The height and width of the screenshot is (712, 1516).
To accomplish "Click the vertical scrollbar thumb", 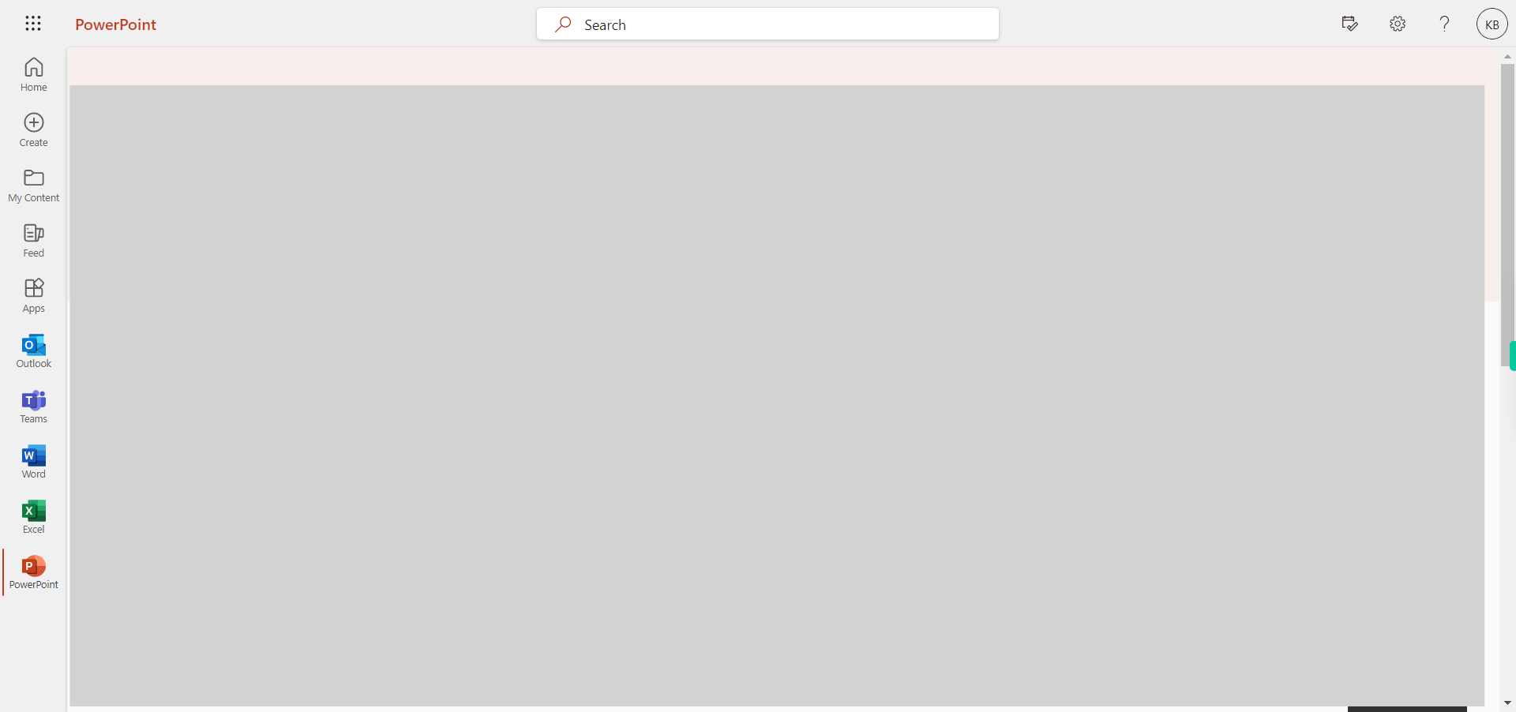I will click(x=1507, y=215).
